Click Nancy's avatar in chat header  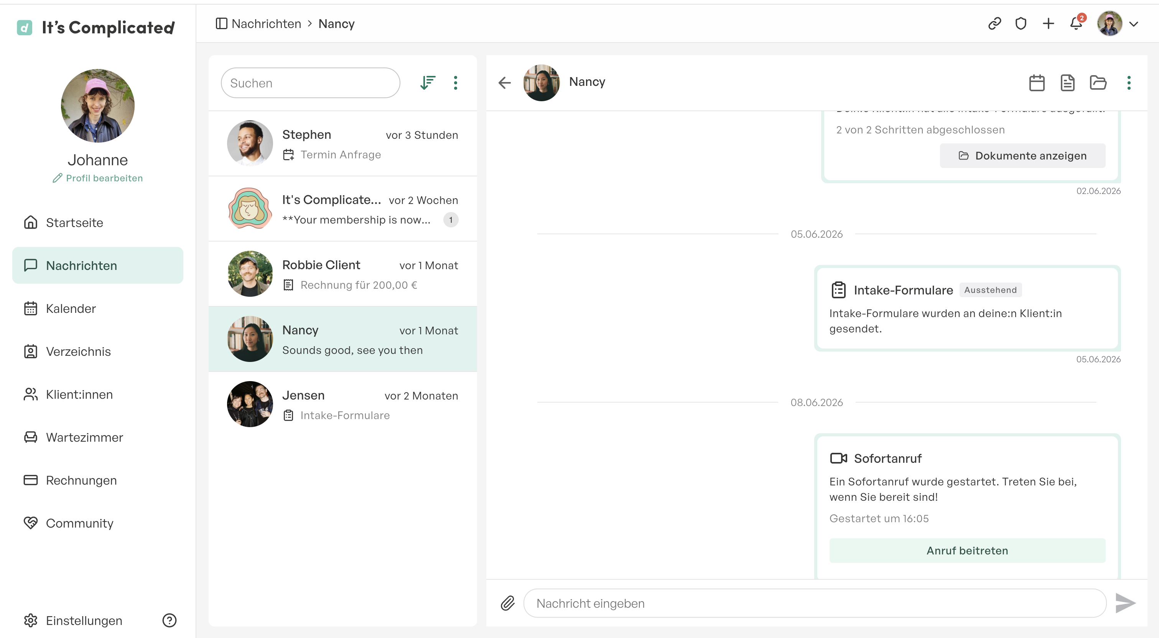tap(542, 83)
